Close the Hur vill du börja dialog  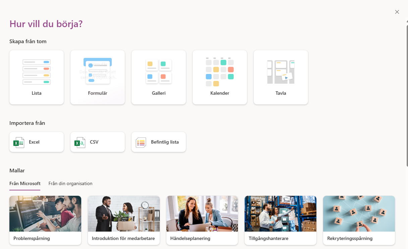397,12
